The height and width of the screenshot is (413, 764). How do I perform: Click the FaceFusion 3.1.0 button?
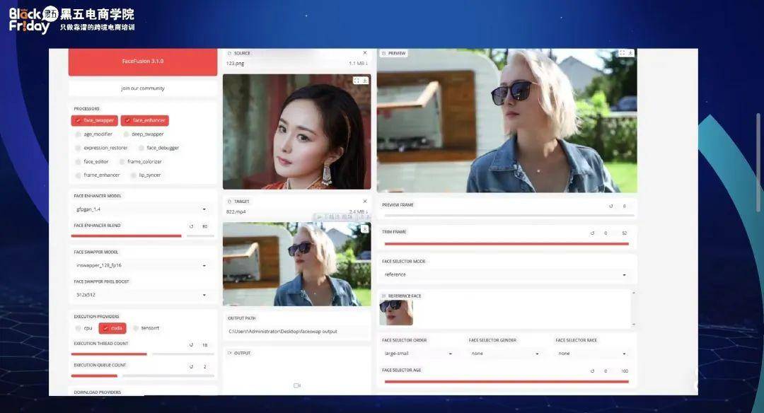tap(143, 62)
